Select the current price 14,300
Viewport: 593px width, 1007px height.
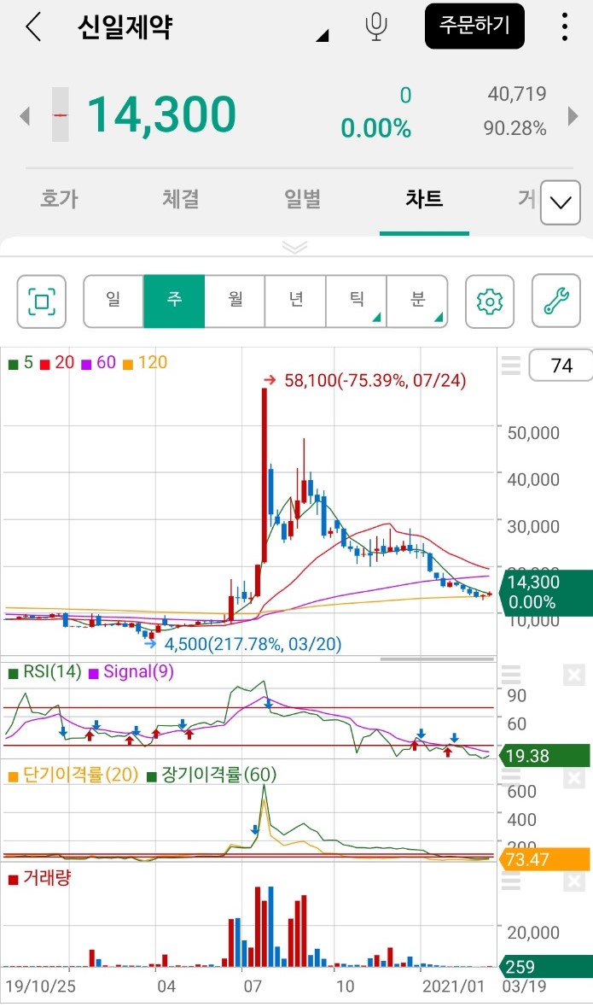(x=162, y=115)
